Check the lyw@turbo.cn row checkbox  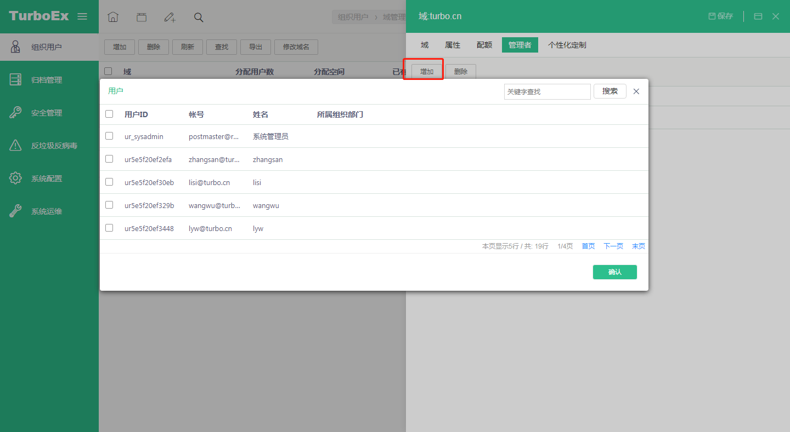tap(109, 228)
